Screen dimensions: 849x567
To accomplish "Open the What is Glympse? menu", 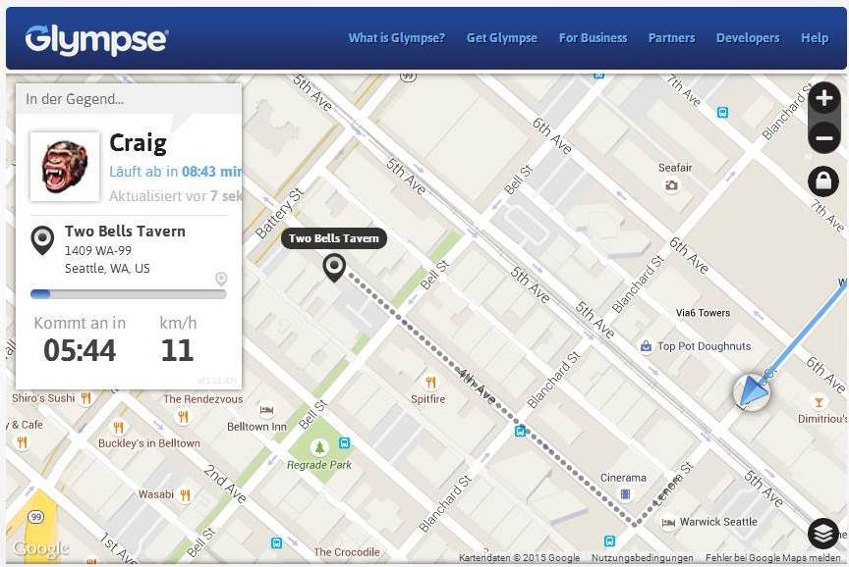I will tap(396, 38).
